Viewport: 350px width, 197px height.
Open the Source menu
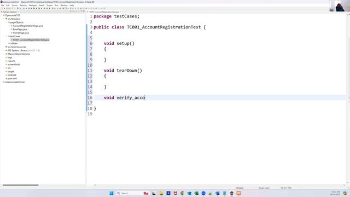pos(15,5)
